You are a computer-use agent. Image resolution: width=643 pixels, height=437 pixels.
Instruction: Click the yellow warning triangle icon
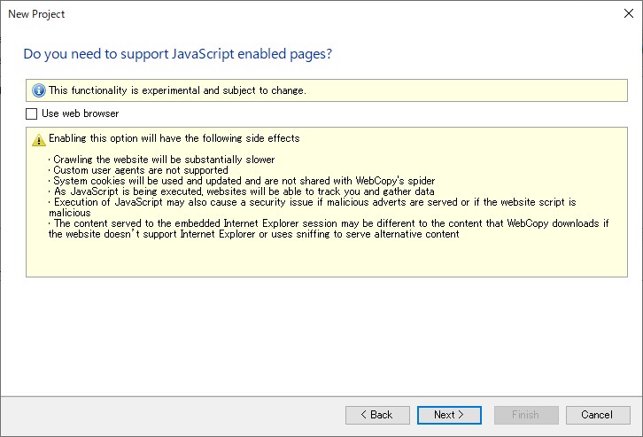click(x=39, y=139)
